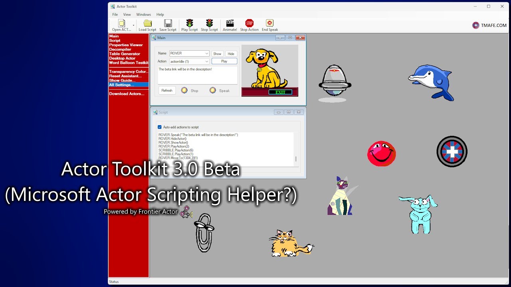Viewport: 511px width, 287px height.
Task: Open the File menu
Action: coord(115,14)
